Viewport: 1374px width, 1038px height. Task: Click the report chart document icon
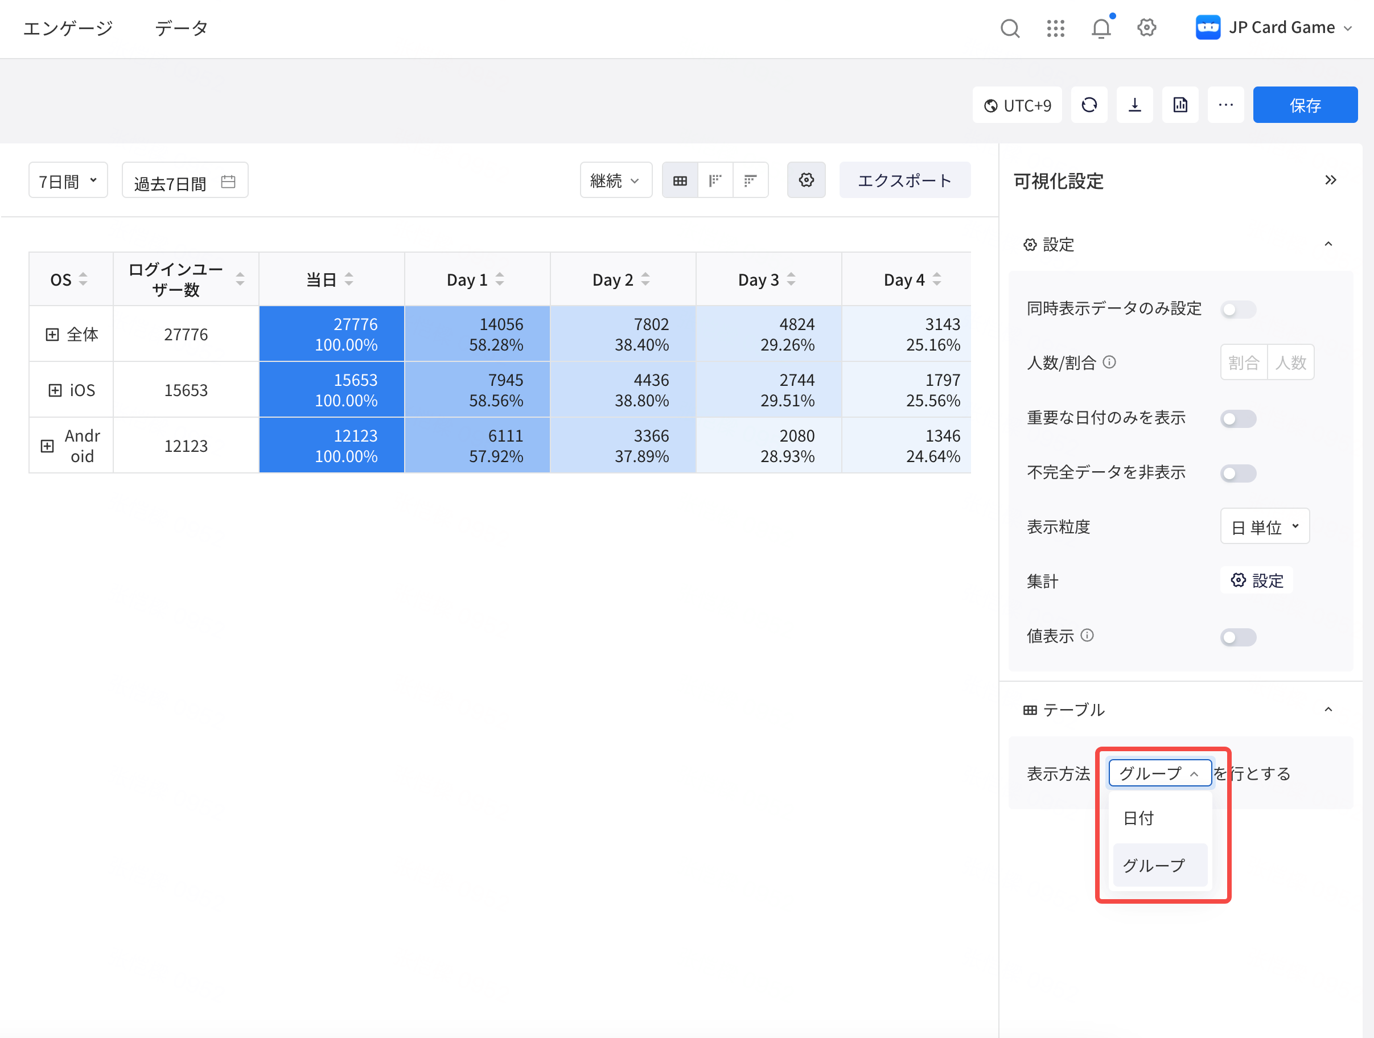coord(1180,105)
